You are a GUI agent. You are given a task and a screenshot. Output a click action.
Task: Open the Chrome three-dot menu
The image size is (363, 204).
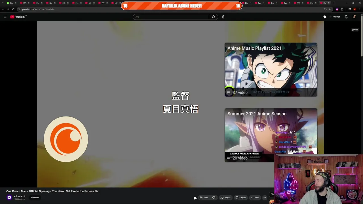pyautogui.click(x=359, y=9)
